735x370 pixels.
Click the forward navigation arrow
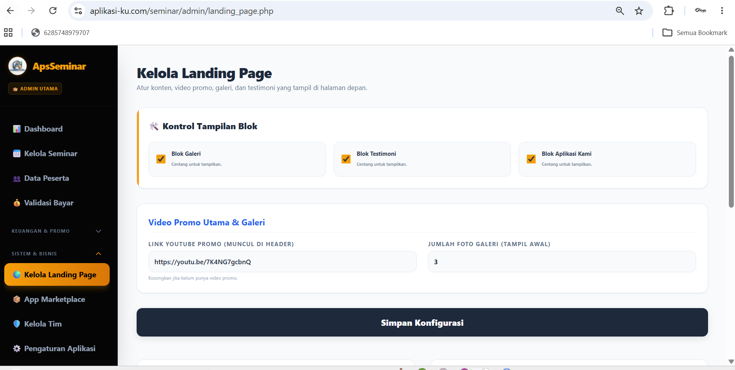32,11
